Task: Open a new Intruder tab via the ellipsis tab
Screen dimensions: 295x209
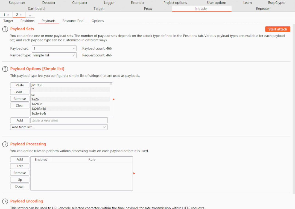Action: pyautogui.click(x=30, y=15)
